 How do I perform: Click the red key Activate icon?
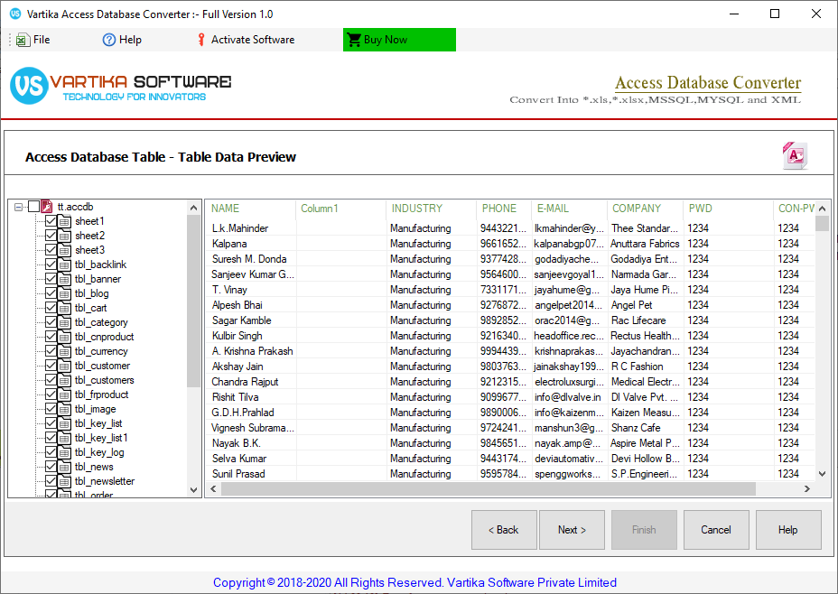(201, 40)
